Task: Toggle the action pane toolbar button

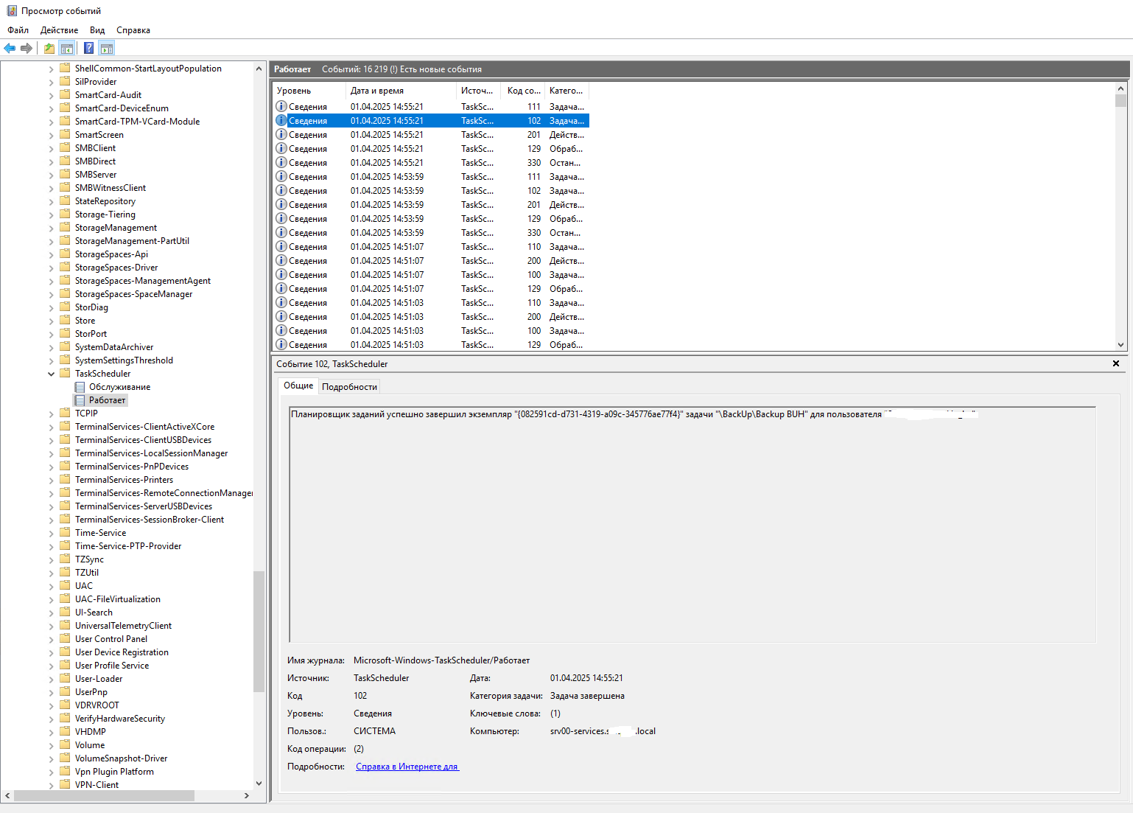Action: pos(107,49)
